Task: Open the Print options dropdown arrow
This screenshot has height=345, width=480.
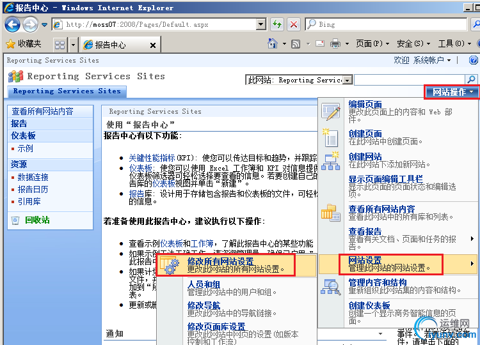Action: (347, 44)
